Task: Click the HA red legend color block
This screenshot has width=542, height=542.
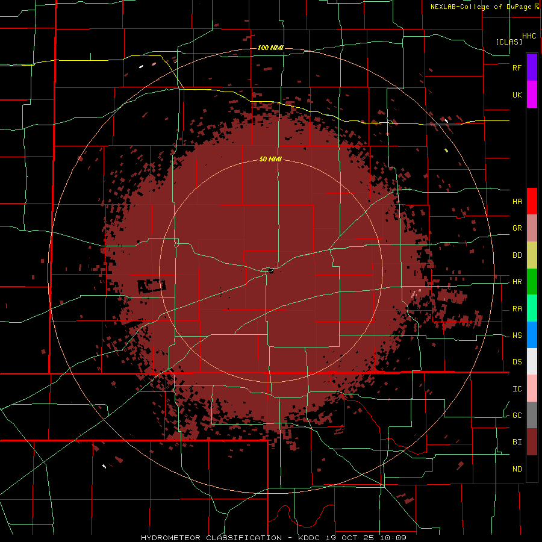Action: coord(532,201)
